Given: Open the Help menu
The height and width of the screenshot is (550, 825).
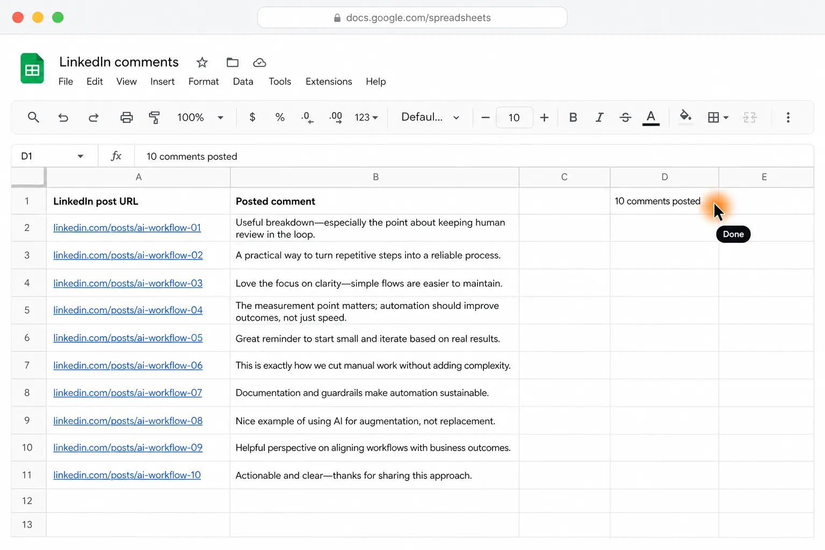Looking at the screenshot, I should (x=376, y=82).
